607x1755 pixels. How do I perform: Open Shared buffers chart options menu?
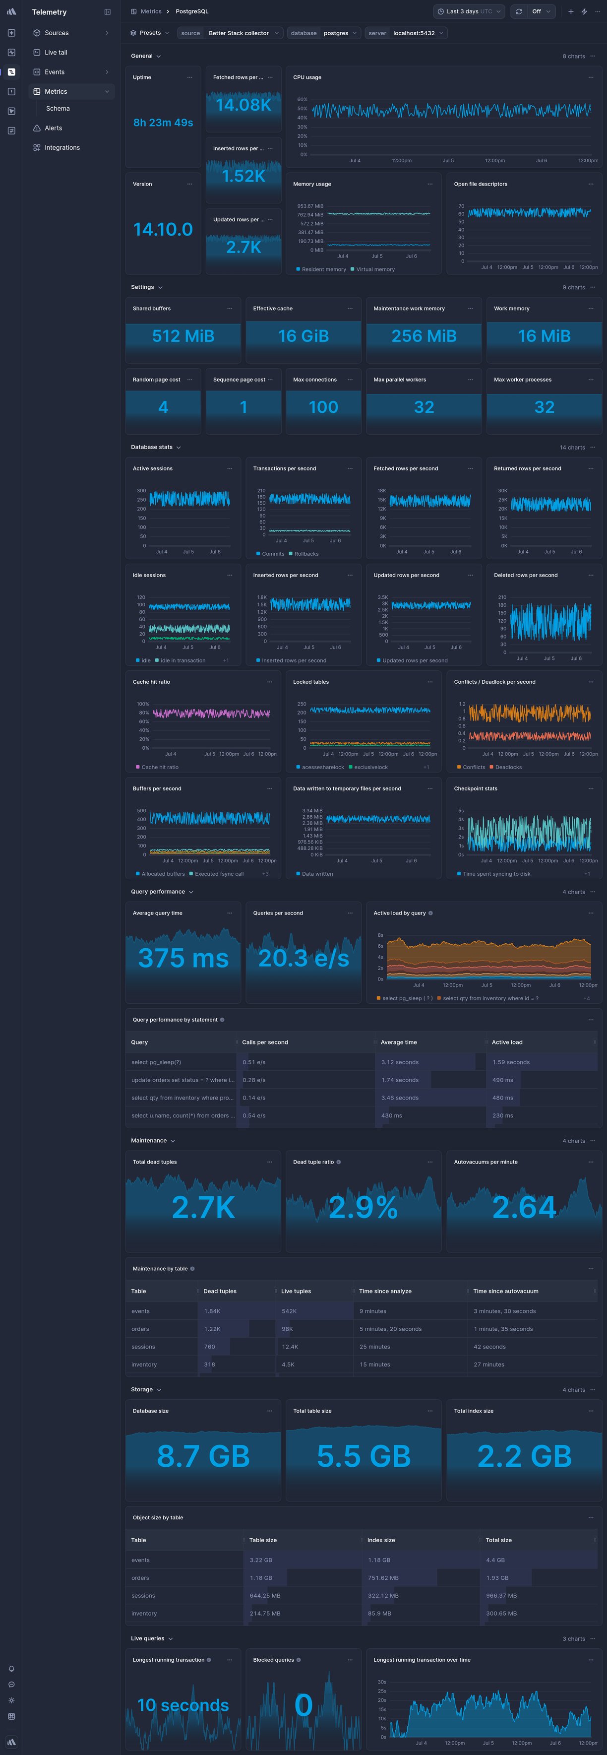pyautogui.click(x=230, y=309)
